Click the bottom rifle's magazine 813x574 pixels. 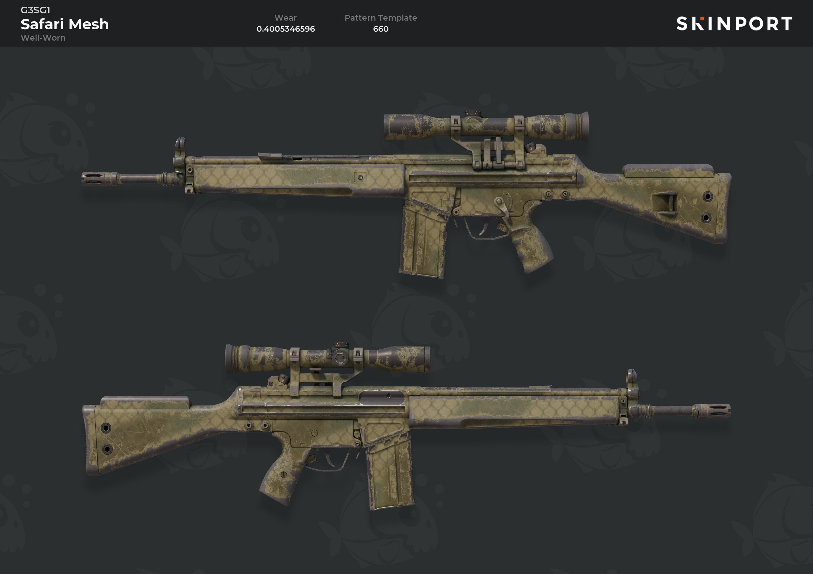(389, 474)
